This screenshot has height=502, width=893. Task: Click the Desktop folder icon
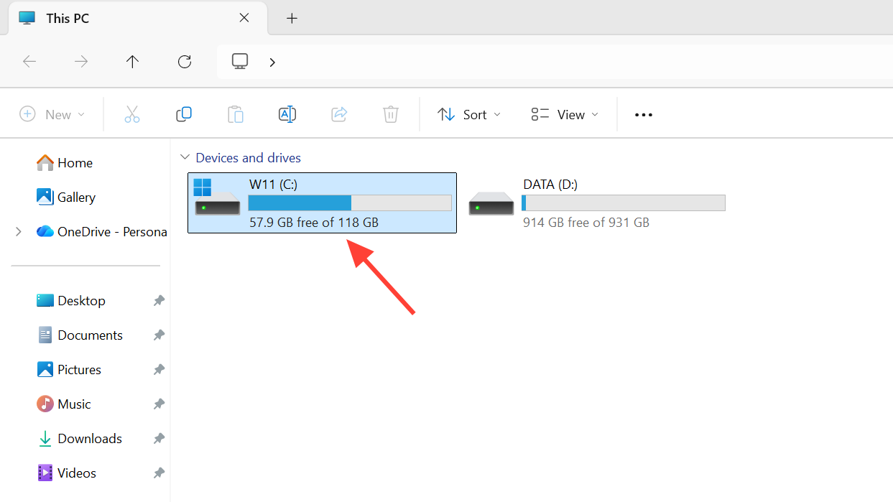(45, 300)
